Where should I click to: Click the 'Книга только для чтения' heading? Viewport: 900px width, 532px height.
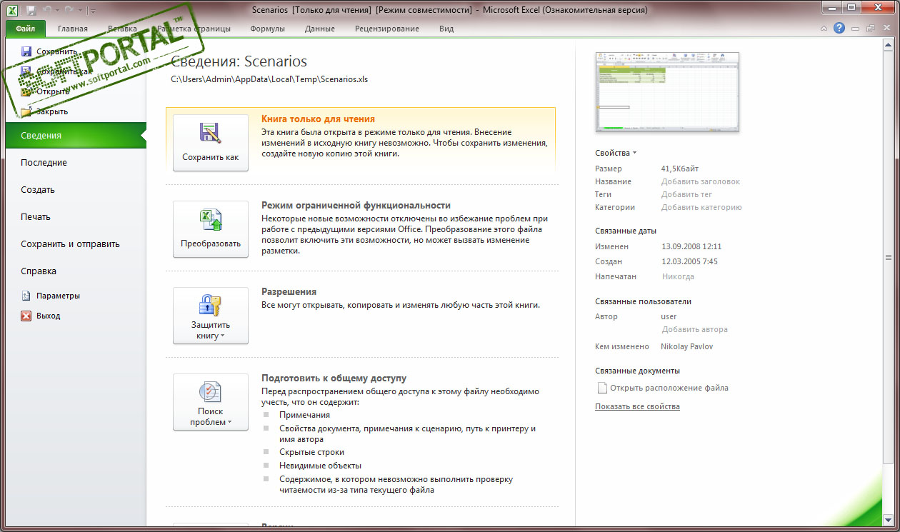(318, 119)
